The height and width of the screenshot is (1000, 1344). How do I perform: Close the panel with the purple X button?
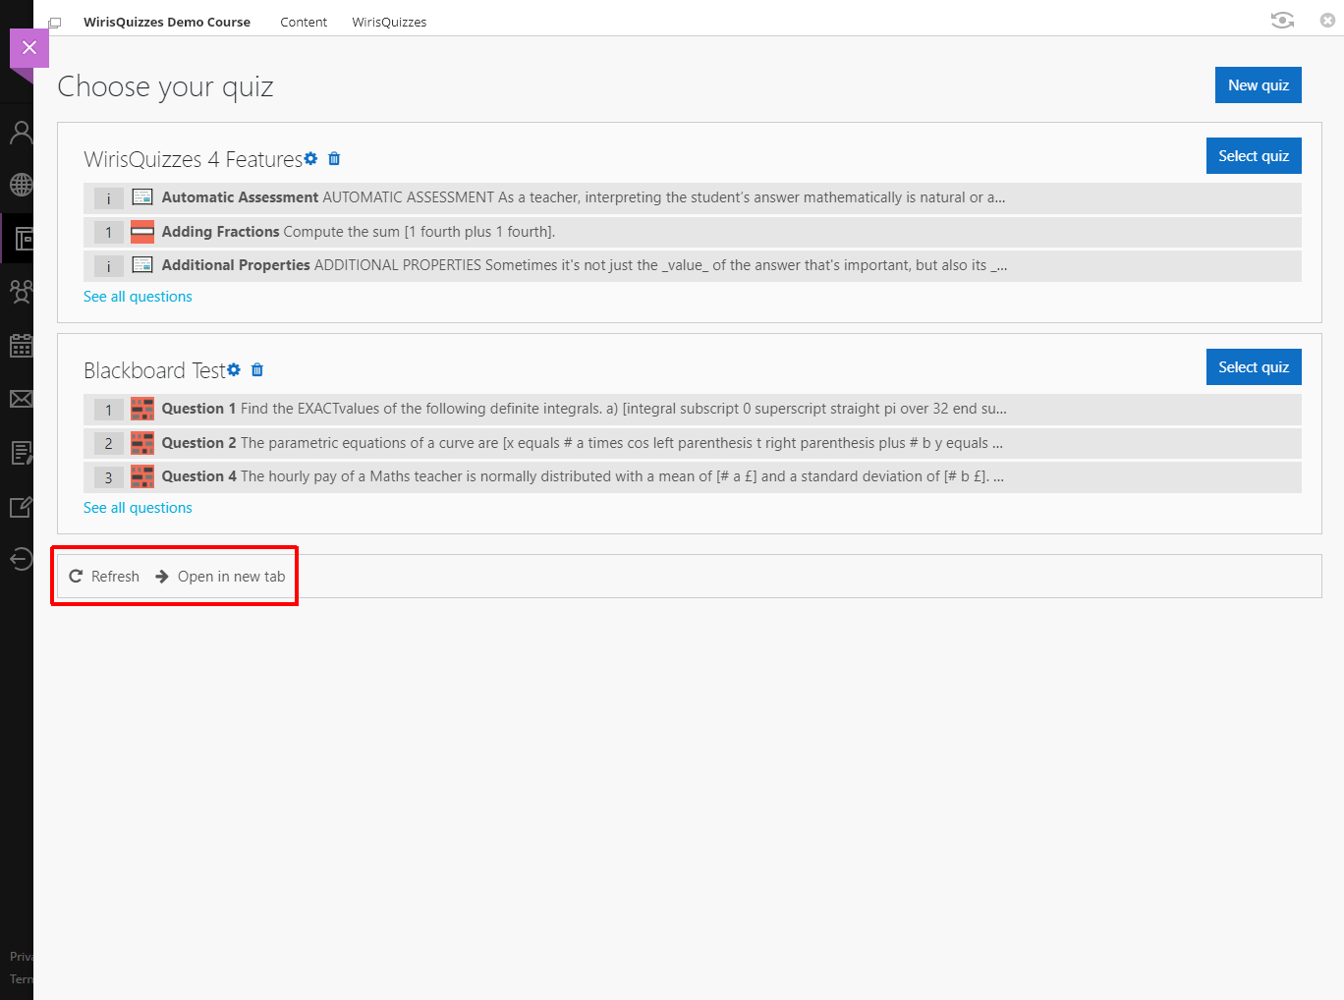pyautogui.click(x=29, y=47)
